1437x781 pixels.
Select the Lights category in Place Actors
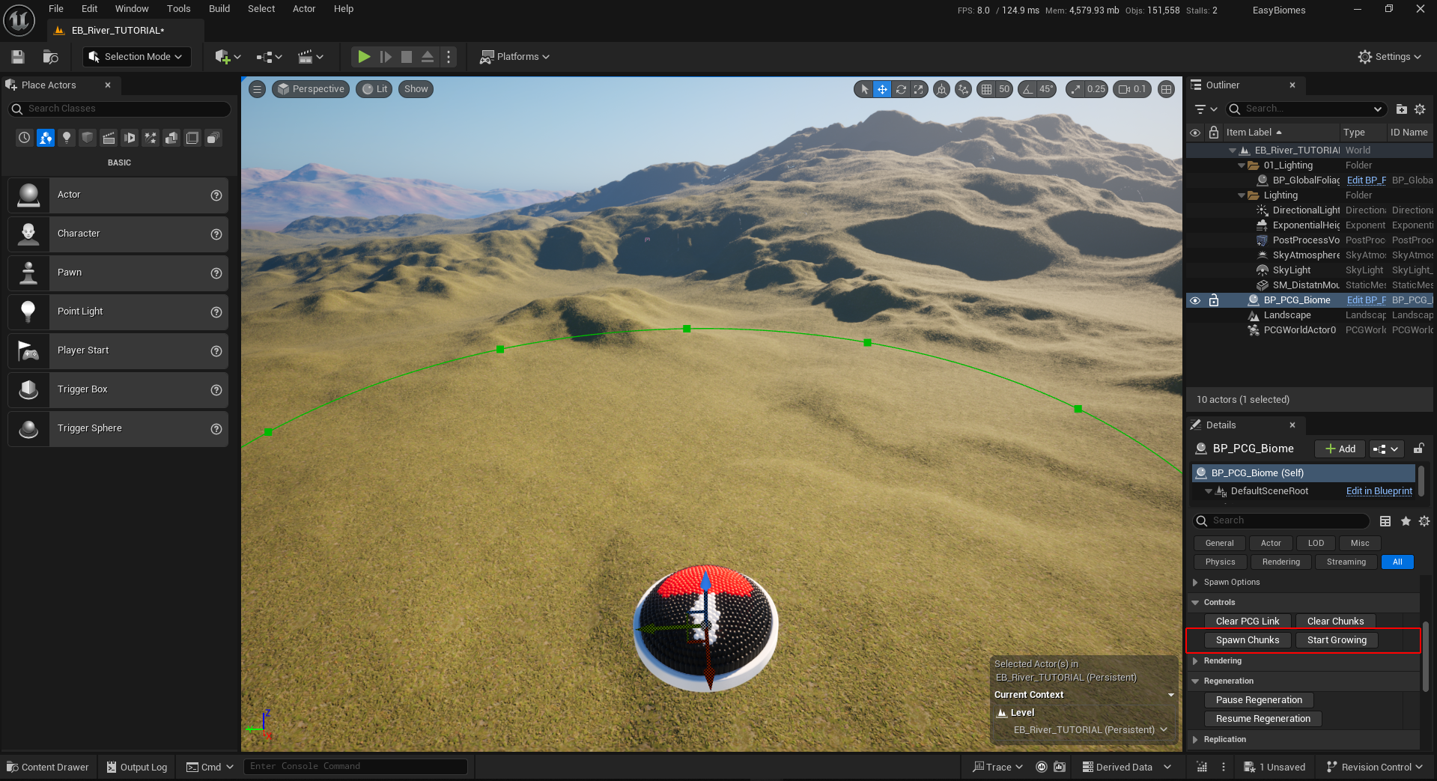pos(67,138)
